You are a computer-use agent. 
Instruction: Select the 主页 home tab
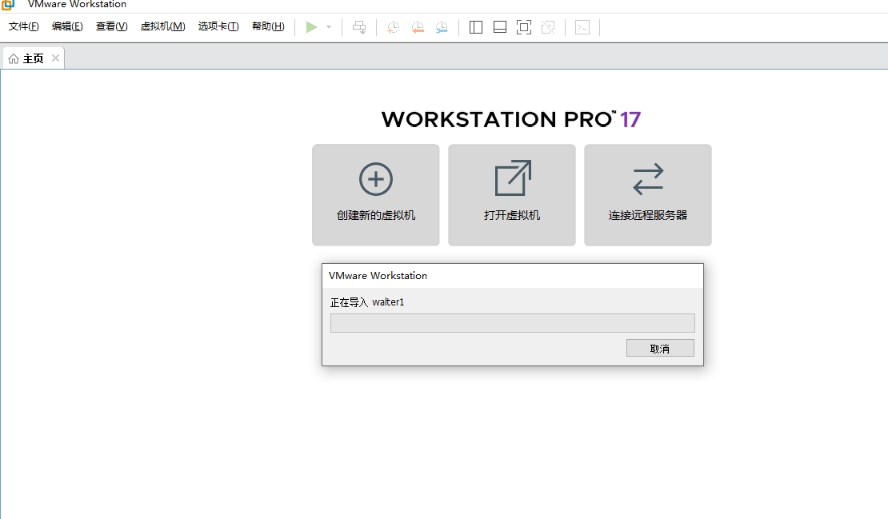click(26, 58)
